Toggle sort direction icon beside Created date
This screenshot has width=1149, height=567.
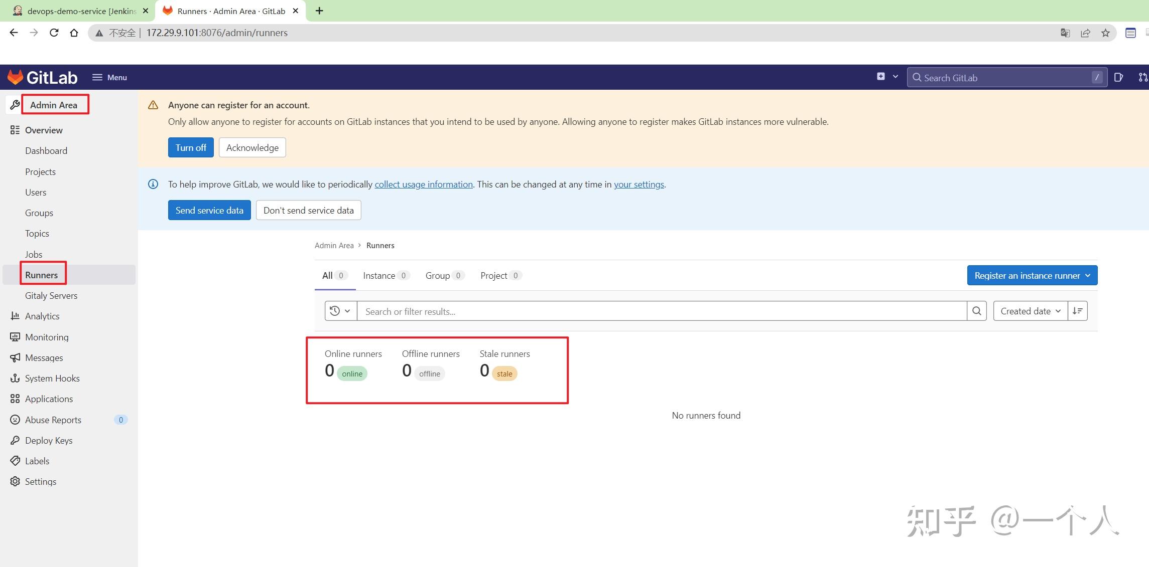(1077, 311)
